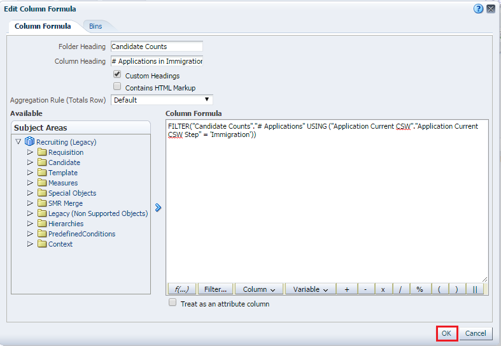
Task: Click the Cancel button
Action: pos(476,333)
